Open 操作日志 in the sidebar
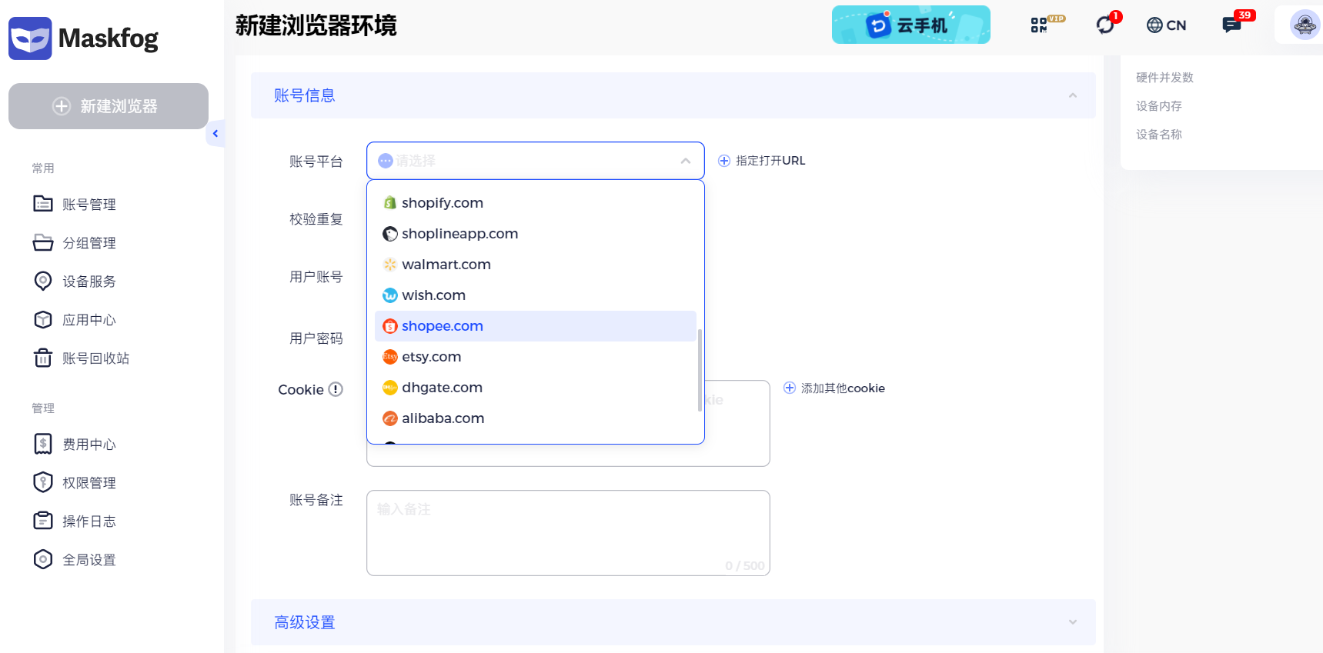 (x=89, y=521)
